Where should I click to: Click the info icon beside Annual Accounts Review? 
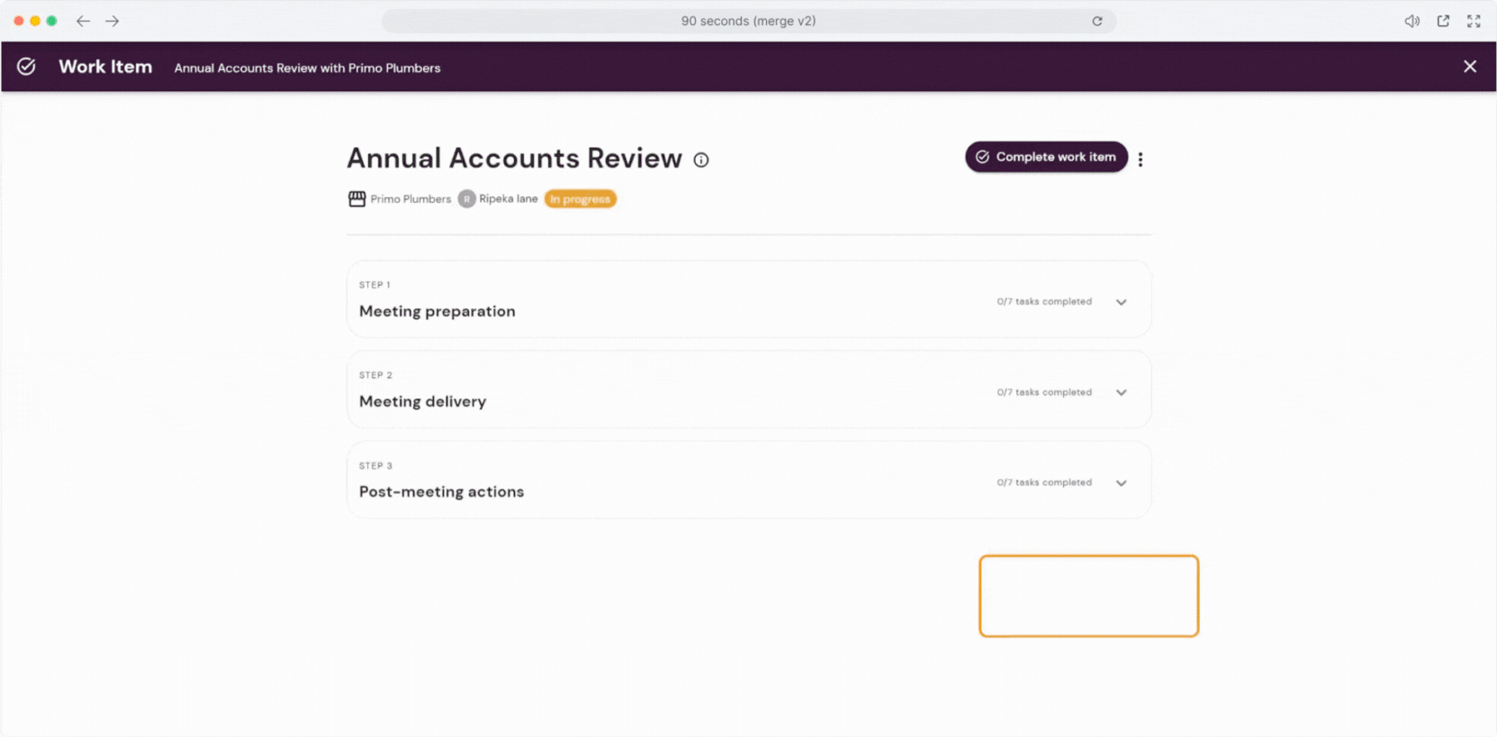pos(701,160)
